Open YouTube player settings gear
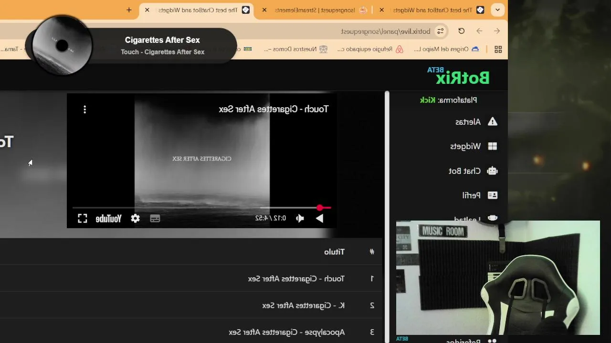The width and height of the screenshot is (611, 343). [136, 218]
